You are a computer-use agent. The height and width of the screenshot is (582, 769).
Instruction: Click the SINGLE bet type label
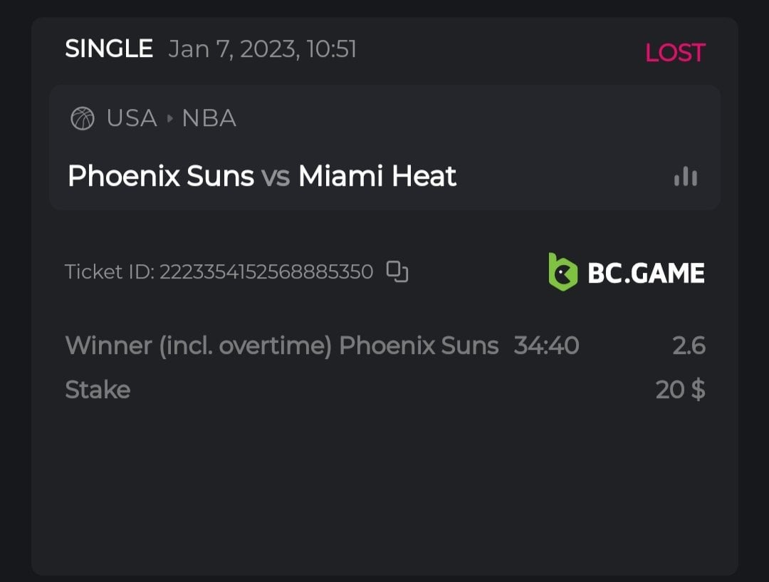(x=109, y=49)
